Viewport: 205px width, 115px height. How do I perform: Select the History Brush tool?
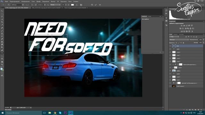point(2,36)
